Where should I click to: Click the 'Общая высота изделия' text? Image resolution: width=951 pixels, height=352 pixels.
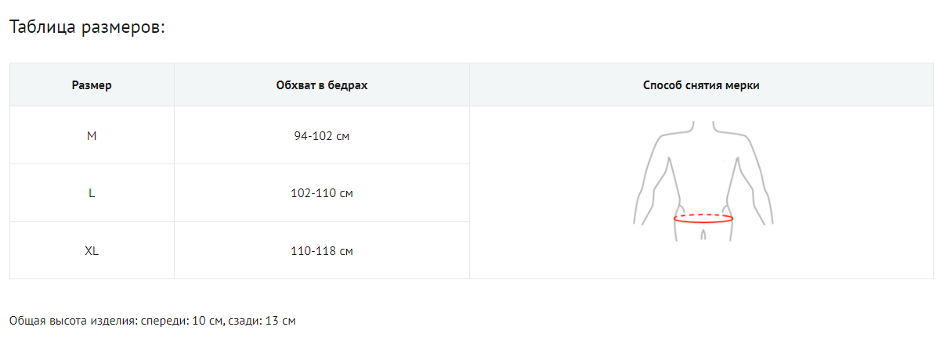(72, 321)
